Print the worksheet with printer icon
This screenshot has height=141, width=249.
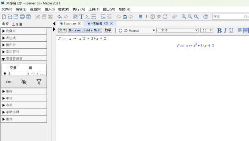22,17
